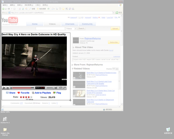
Task: Switch the player to small-size view icon
Action: pos(61,88)
